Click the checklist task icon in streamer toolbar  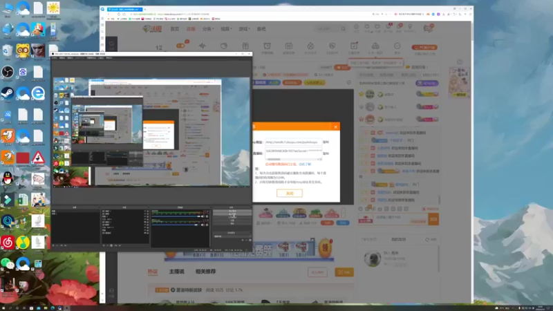click(x=354, y=46)
